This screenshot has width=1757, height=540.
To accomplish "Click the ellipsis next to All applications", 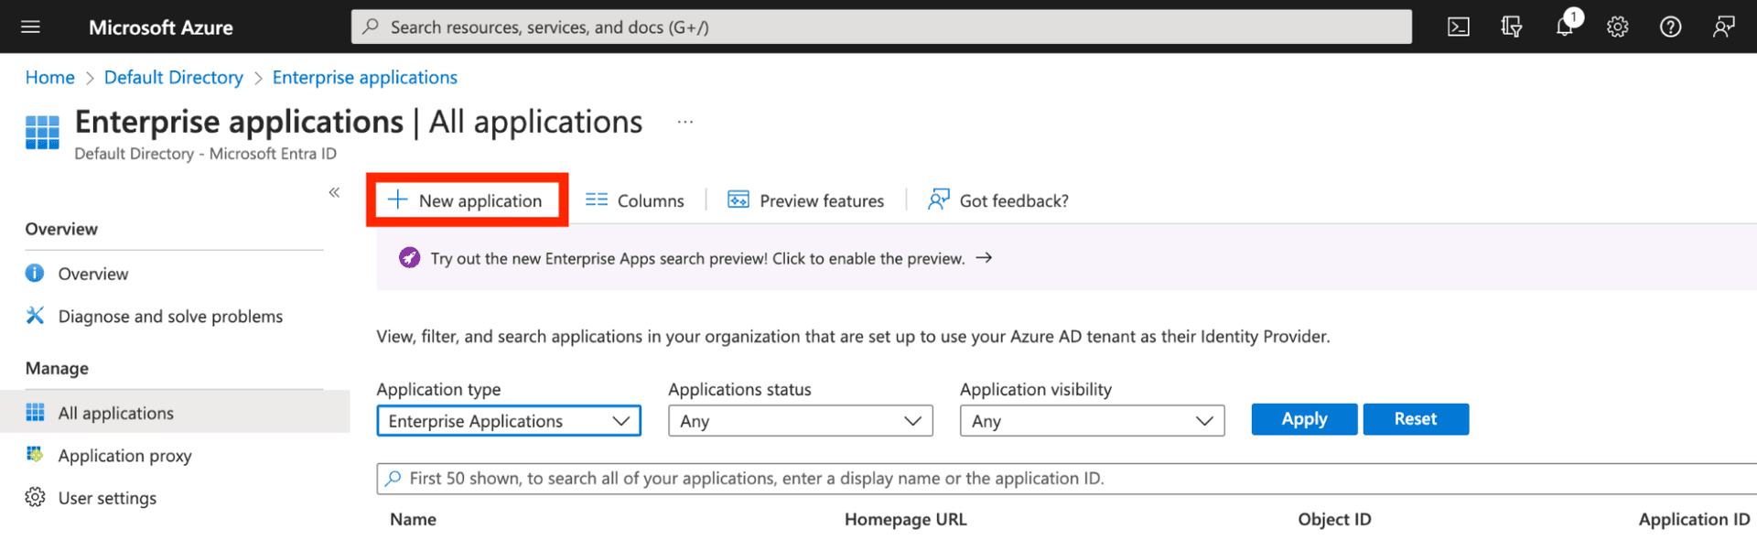I will [x=684, y=122].
